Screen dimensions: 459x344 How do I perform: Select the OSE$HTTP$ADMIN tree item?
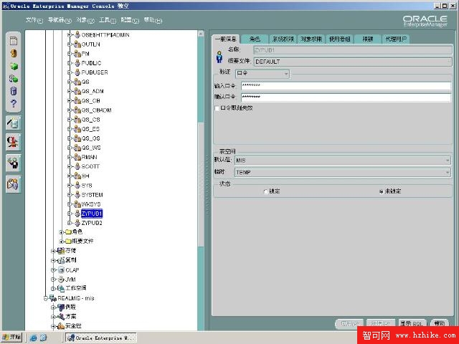(105, 35)
